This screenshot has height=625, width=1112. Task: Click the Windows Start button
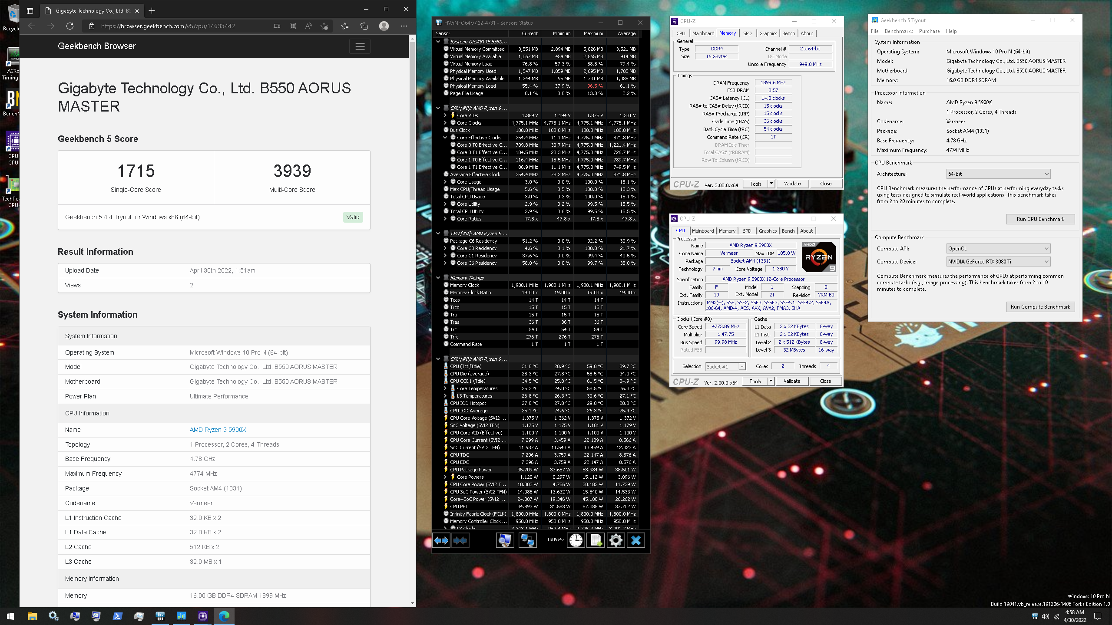(10, 616)
